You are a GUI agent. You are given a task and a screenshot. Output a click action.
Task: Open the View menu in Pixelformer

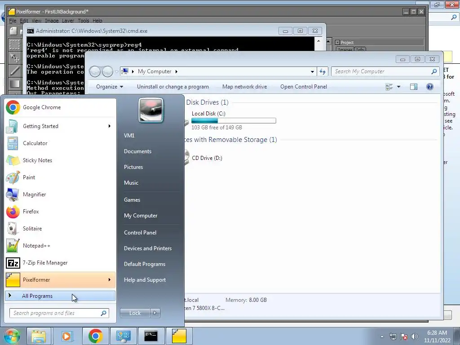pos(37,21)
